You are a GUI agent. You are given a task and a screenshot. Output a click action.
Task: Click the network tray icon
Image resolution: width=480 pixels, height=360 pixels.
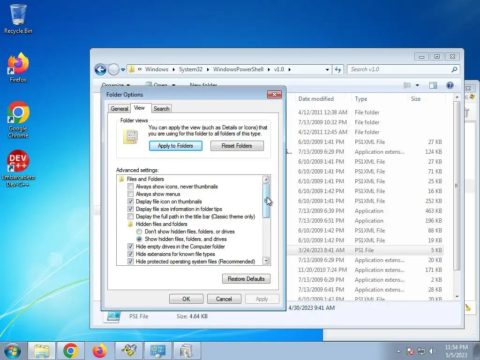coord(421,352)
